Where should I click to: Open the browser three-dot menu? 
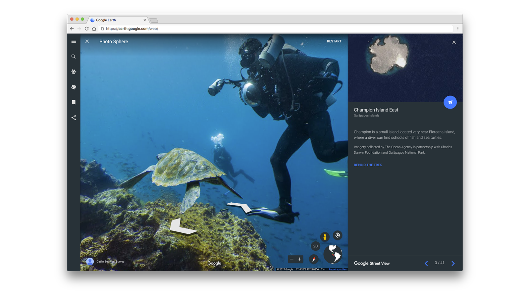click(x=458, y=29)
